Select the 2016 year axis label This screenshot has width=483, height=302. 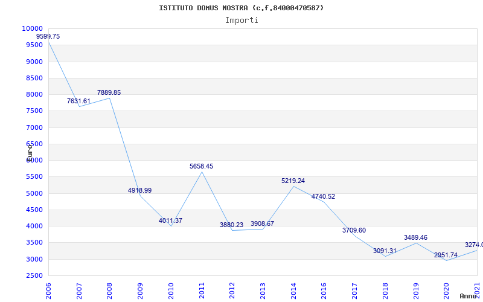pyautogui.click(x=324, y=291)
